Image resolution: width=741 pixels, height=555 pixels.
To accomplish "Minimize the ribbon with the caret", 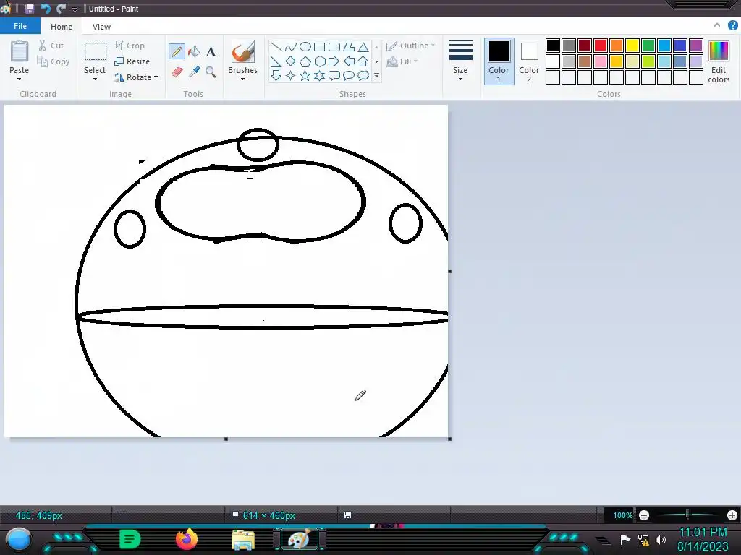I will (717, 25).
